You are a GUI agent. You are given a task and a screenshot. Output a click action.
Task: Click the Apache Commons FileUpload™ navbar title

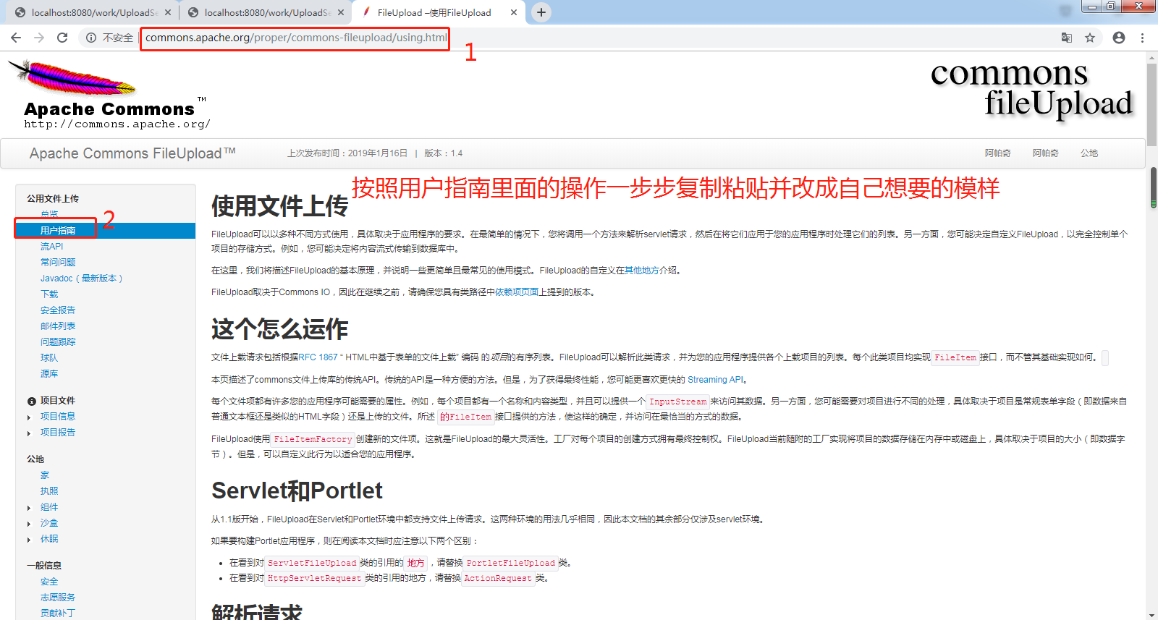pyautogui.click(x=132, y=153)
